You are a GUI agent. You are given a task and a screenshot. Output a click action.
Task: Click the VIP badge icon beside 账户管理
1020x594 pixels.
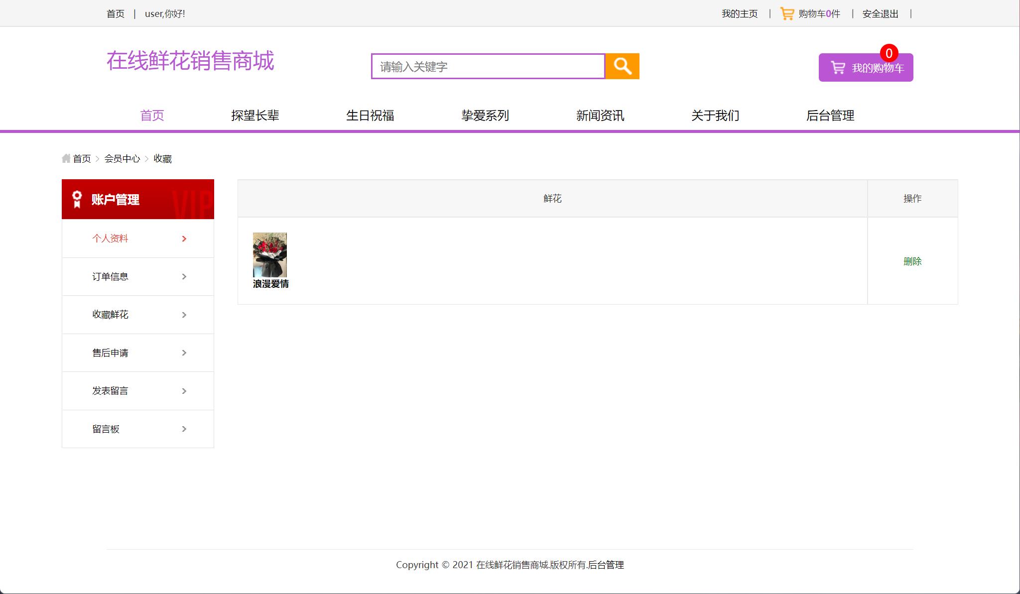click(76, 199)
